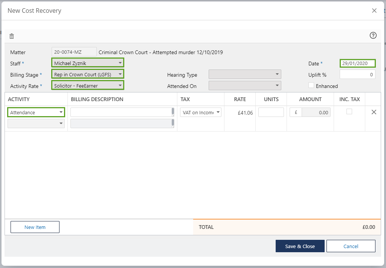Tick the Inc. Tax checkbox
The image size is (386, 268).
pos(349,112)
